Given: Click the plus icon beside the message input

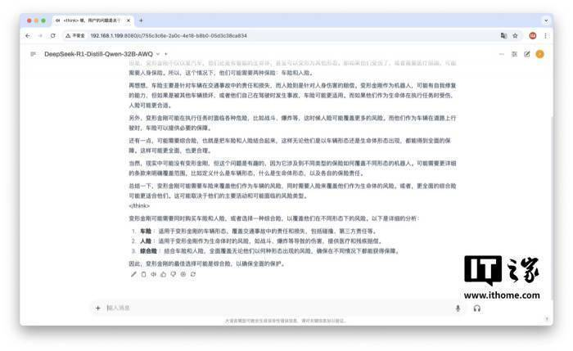Looking at the screenshot, I should tap(98, 308).
